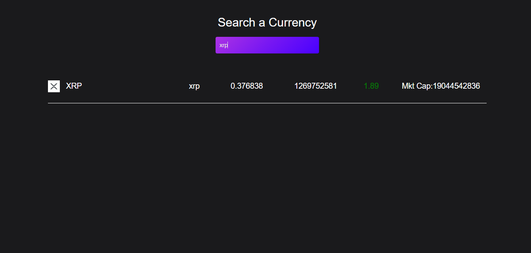Click the XRP coin name link
Viewport: 531px width, 253px height.
[74, 86]
